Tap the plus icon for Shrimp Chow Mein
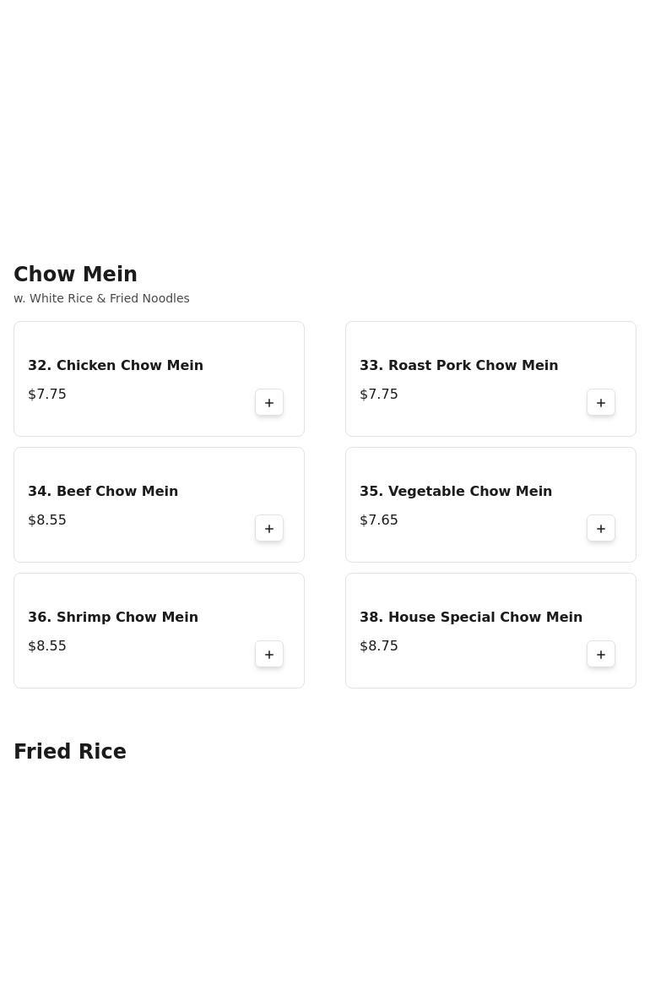Viewport: 650px width, 1007px height. [269, 655]
